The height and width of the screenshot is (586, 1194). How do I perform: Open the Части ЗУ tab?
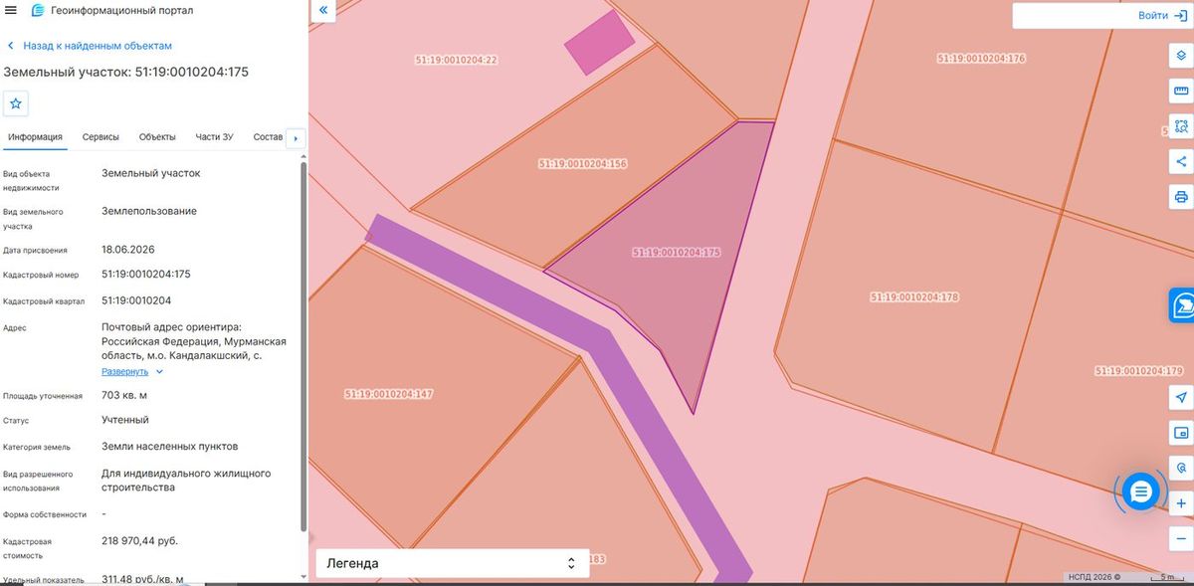[215, 137]
